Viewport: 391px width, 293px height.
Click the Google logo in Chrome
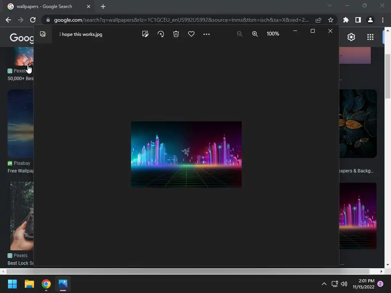(x=22, y=38)
